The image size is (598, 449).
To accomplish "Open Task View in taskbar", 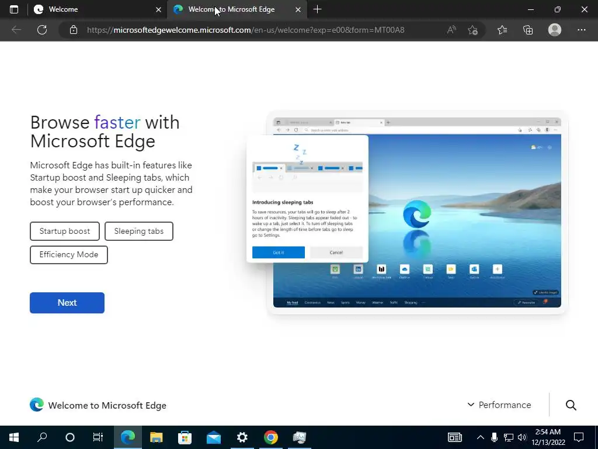I will point(98,437).
